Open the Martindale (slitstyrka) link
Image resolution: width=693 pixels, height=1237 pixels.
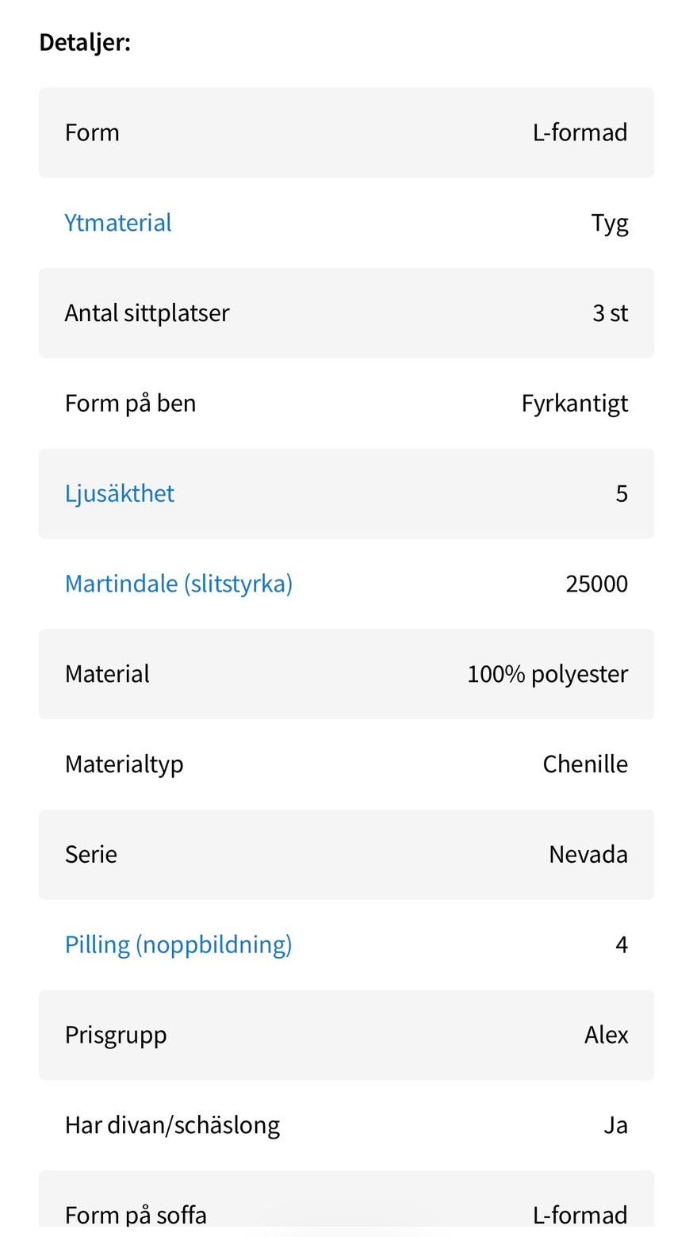(x=178, y=584)
